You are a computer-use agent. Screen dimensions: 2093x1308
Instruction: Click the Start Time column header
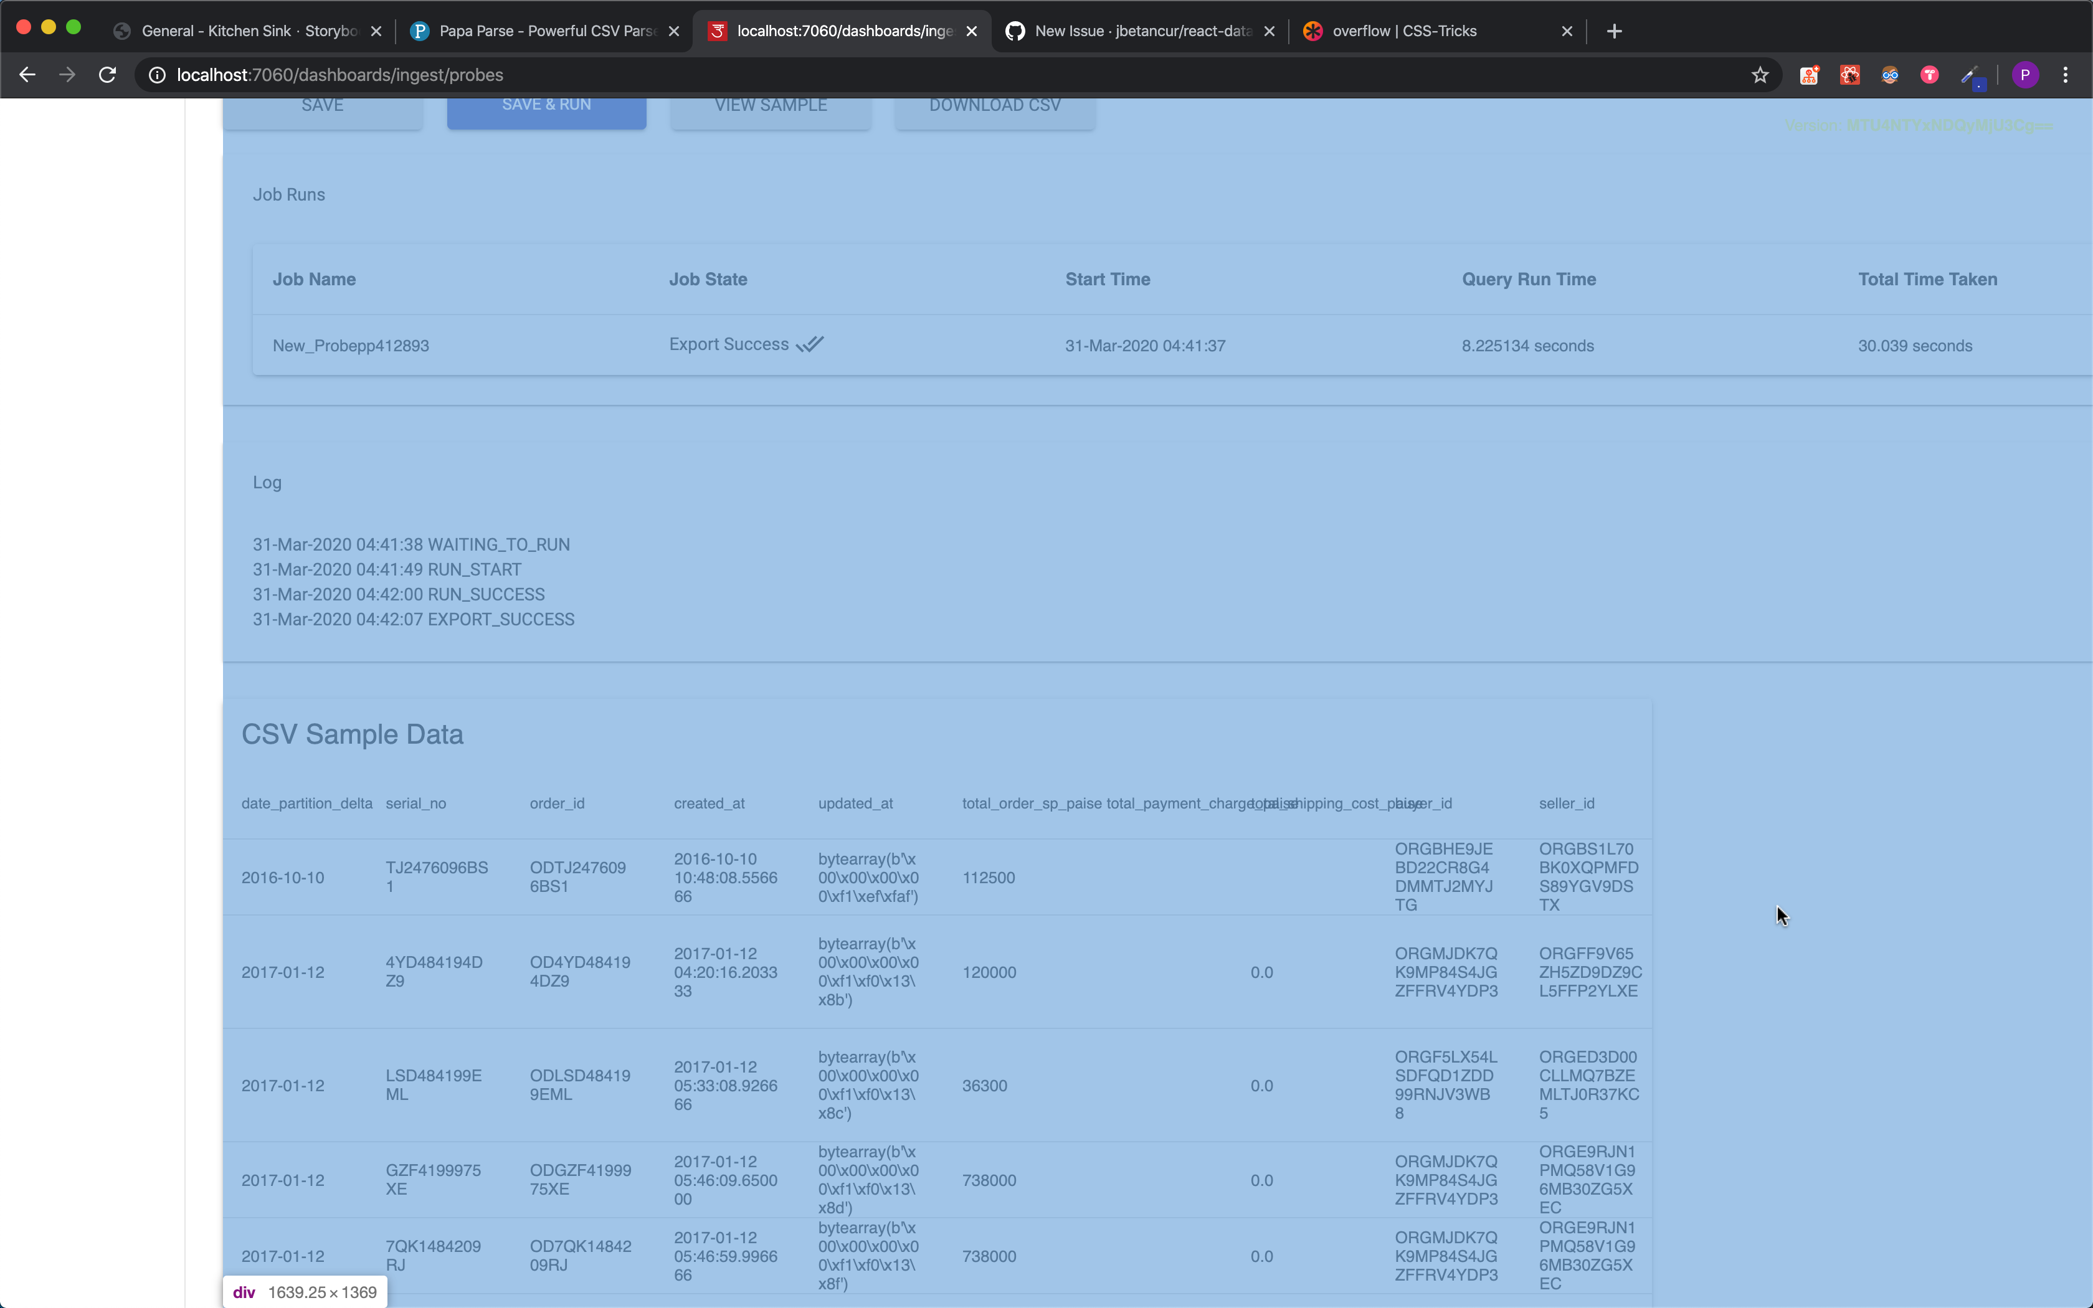pyautogui.click(x=1107, y=280)
